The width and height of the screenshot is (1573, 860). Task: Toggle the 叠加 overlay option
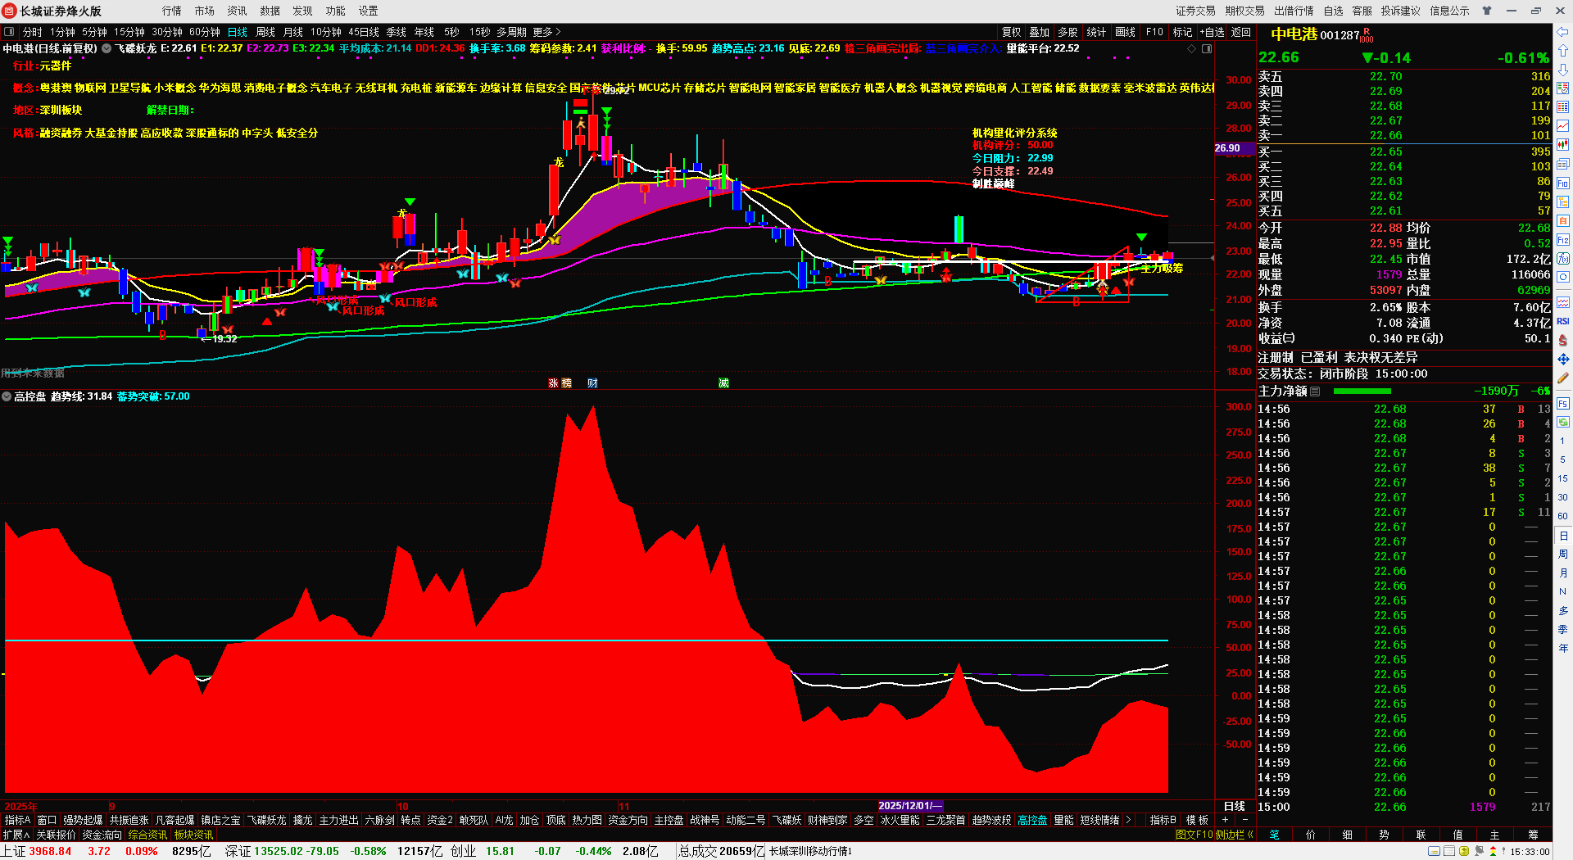1040,32
